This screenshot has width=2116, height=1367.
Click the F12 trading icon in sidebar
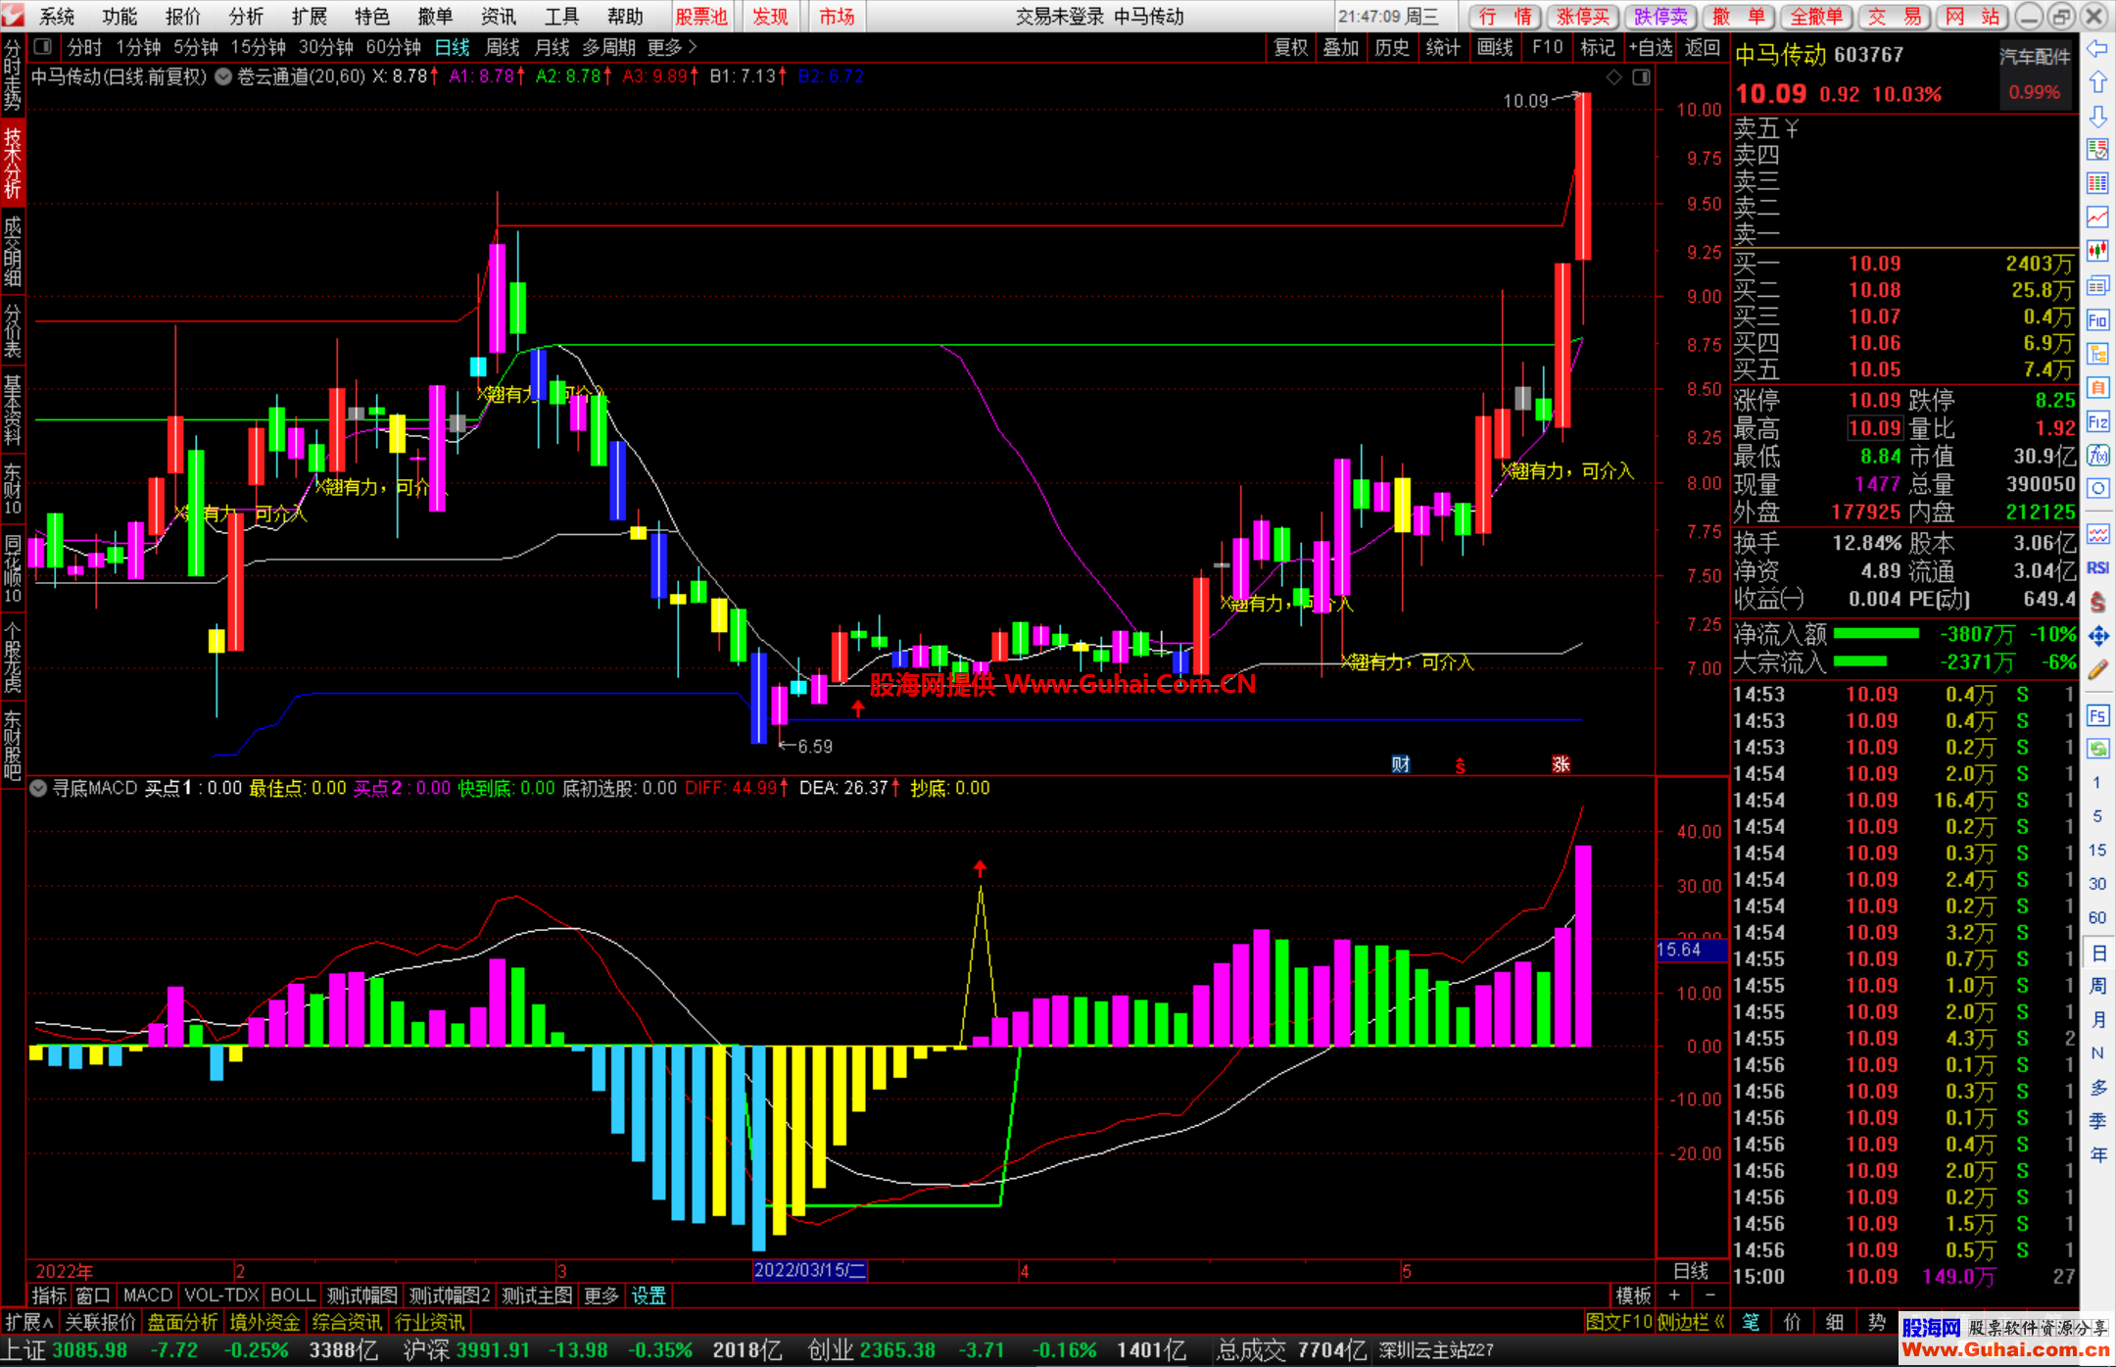2097,422
